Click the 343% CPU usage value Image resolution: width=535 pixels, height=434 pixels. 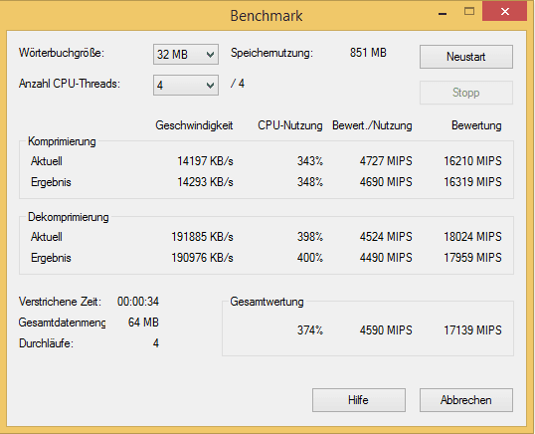[x=310, y=161]
